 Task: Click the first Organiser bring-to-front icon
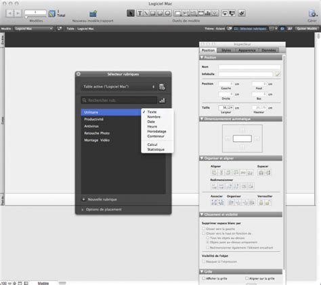coord(231,202)
